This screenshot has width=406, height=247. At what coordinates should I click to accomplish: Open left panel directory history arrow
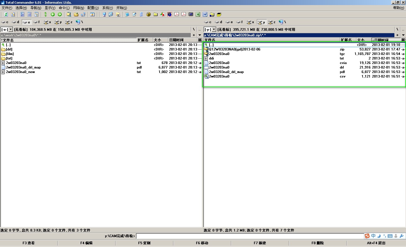200,35
